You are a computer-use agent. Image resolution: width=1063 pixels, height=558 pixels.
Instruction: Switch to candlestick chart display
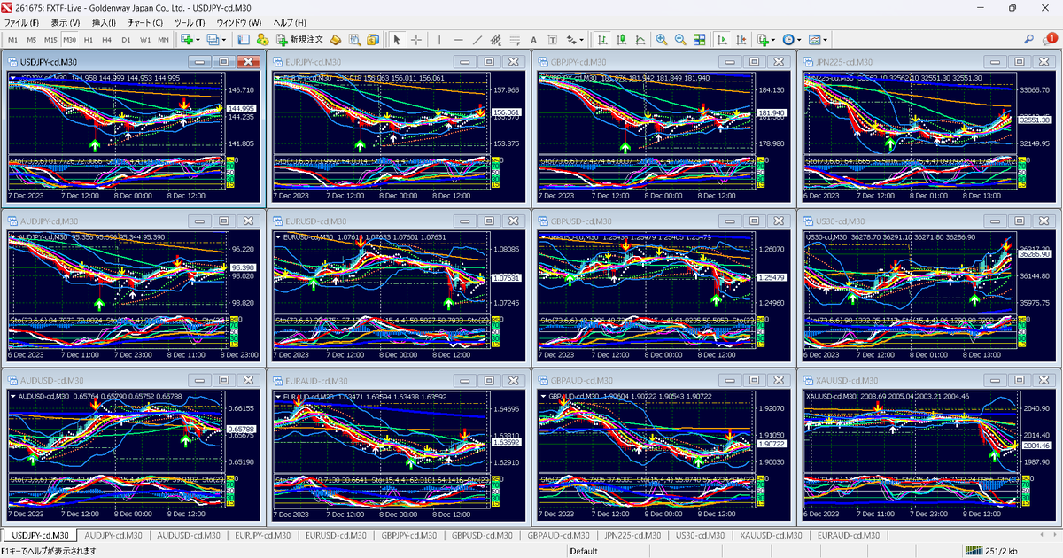click(623, 39)
